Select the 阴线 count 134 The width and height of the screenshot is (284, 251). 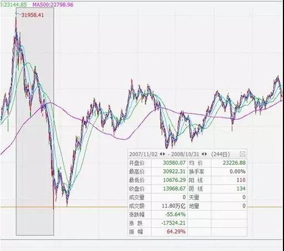241,189
